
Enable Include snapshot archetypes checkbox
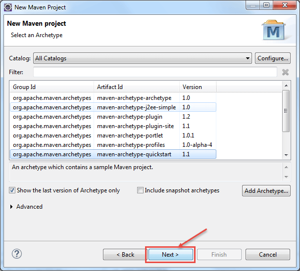tap(140, 190)
